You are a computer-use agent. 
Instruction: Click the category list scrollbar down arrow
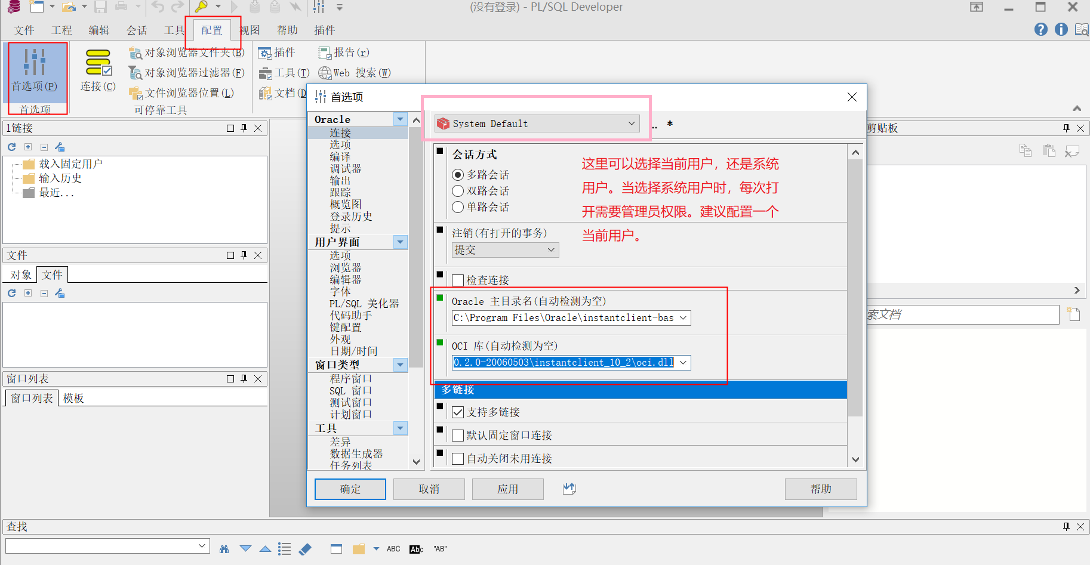416,462
